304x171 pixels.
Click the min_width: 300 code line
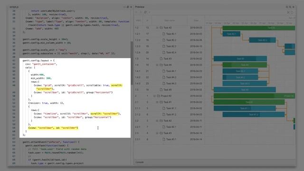pos(41,78)
